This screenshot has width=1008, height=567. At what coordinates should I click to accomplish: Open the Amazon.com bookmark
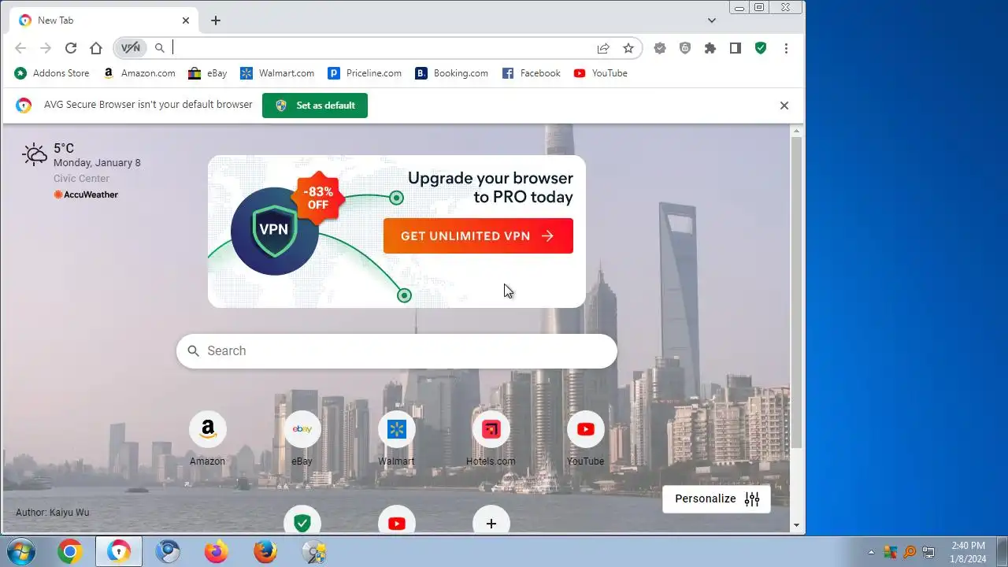139,73
